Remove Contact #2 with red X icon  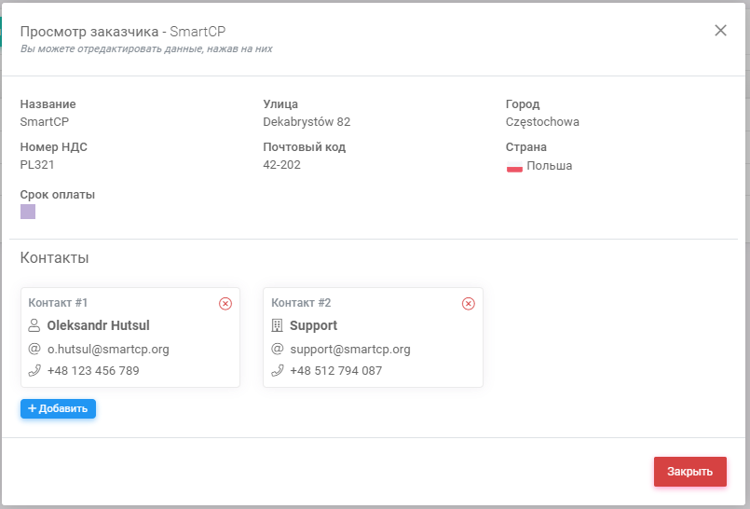(x=469, y=304)
